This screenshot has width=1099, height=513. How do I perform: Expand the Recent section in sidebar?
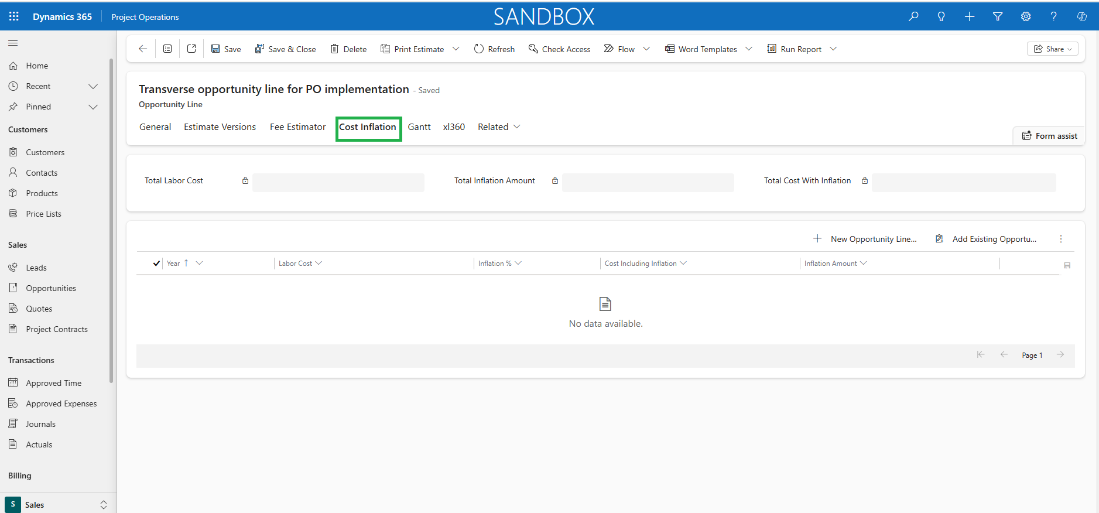(x=93, y=86)
